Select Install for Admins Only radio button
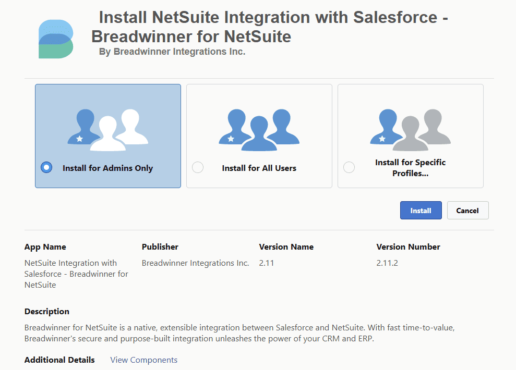The width and height of the screenshot is (516, 370). [x=46, y=167]
